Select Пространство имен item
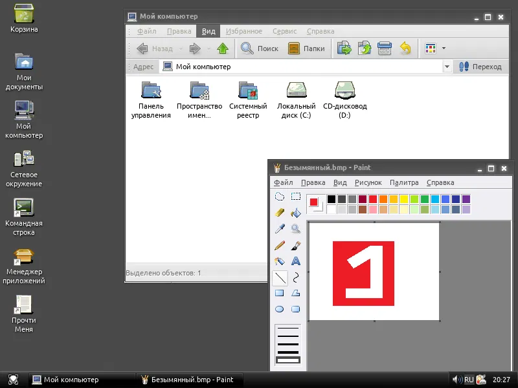Viewport: 518px width, 388px height. [199, 100]
